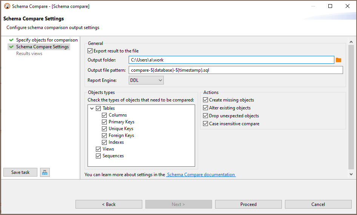Viewport: 357px width, 215px height.
Task: Click the task scheduler icon beside Save task
Action: (45, 172)
